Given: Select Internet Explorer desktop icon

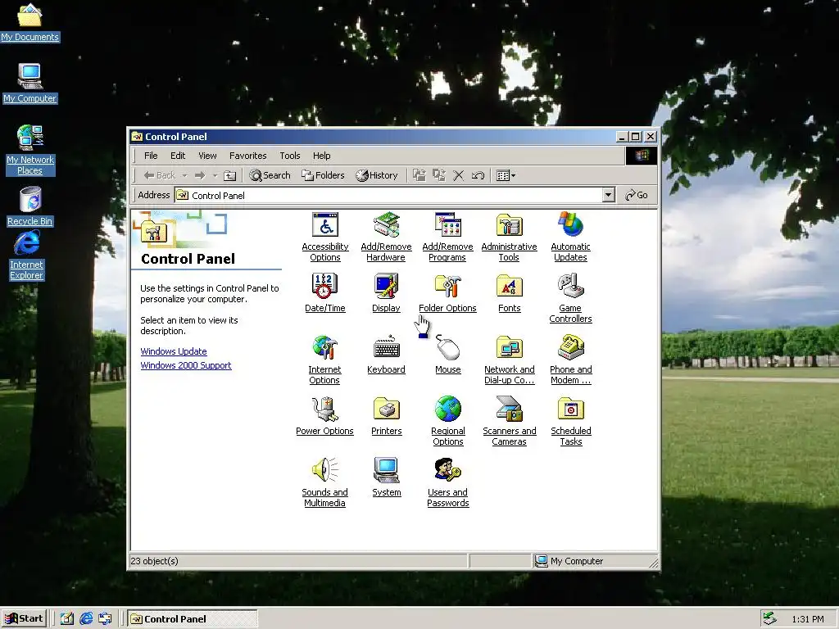Looking at the screenshot, I should tap(27, 256).
